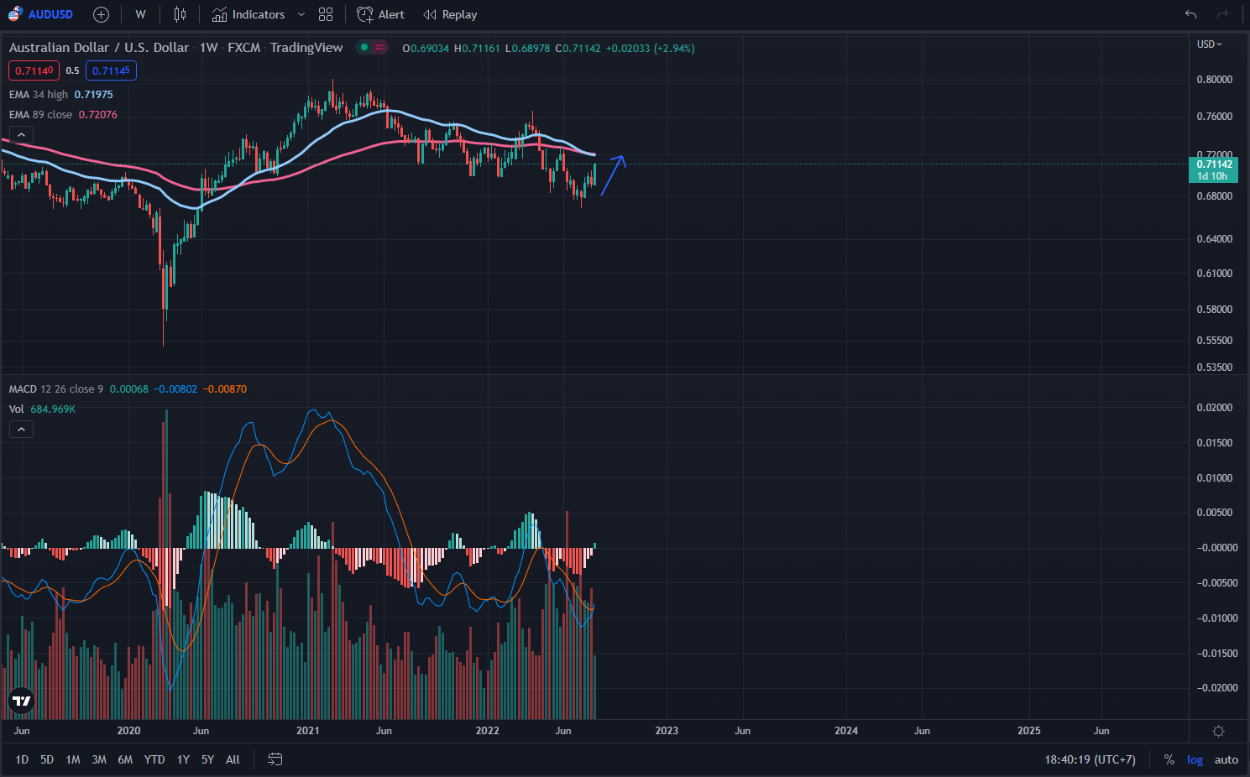This screenshot has height=777, width=1250.
Task: Open chart settings gear icon
Action: (1218, 731)
